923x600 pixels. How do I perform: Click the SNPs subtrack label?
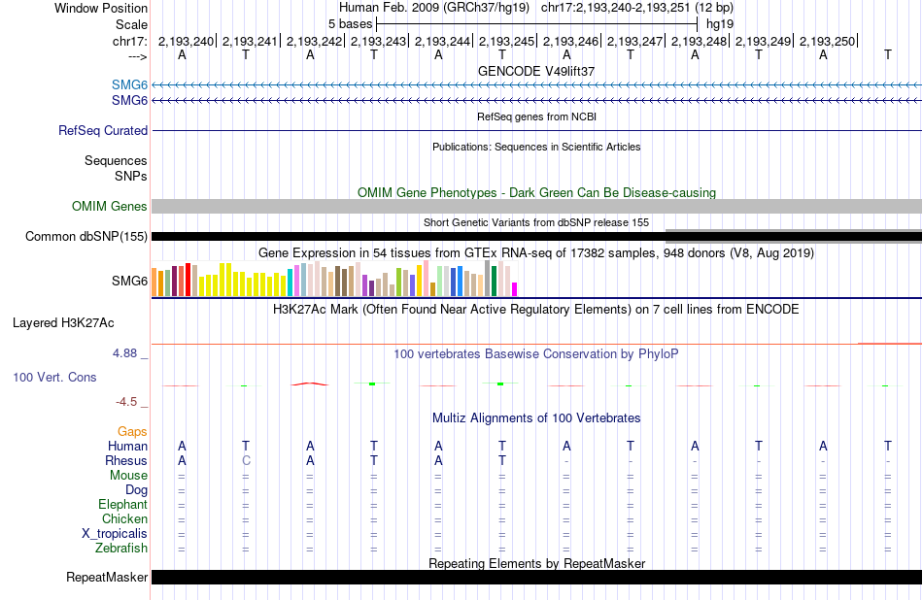click(x=131, y=176)
